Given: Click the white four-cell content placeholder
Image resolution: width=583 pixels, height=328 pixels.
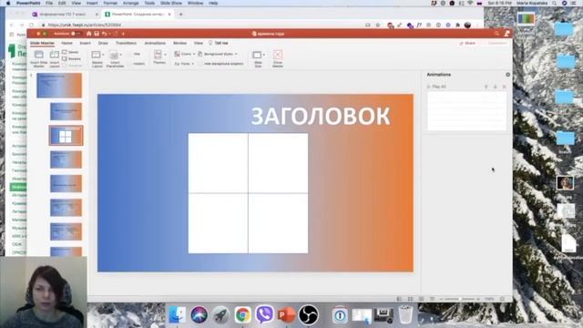Looking at the screenshot, I should click(x=248, y=193).
